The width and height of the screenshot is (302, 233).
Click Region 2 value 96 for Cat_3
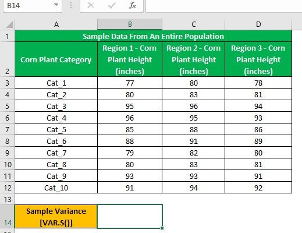click(x=194, y=106)
